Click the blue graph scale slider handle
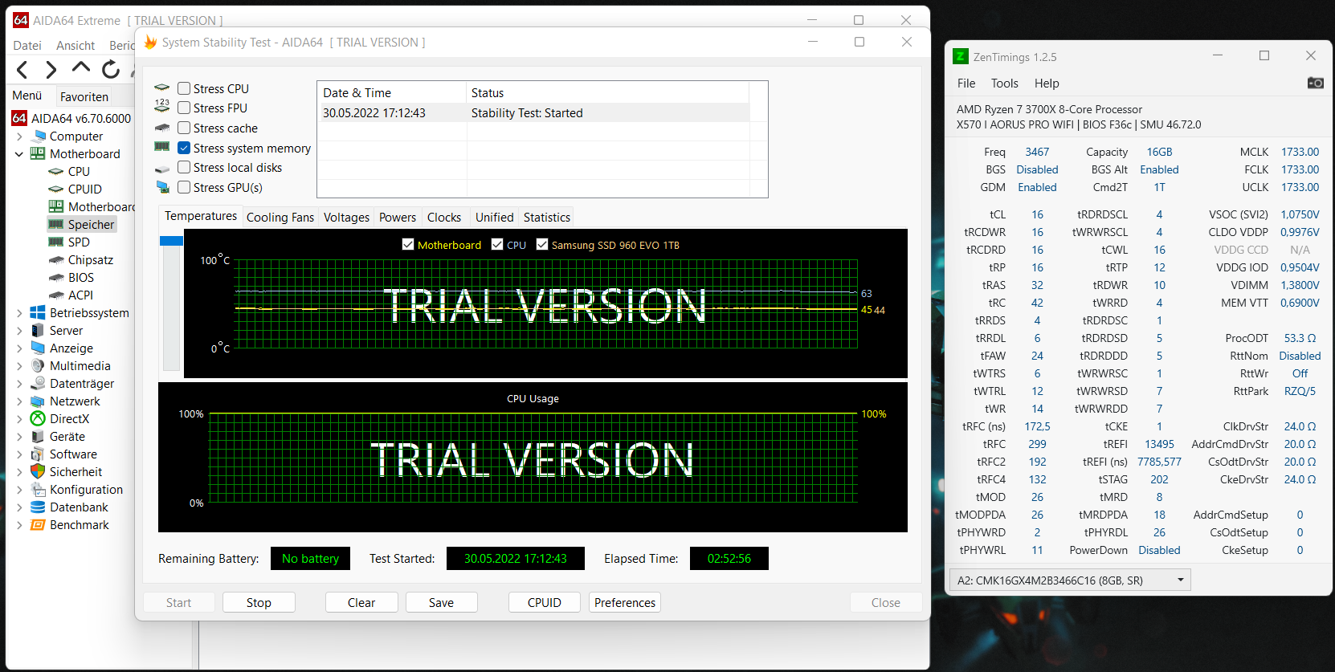1335x672 pixels. 171,241
